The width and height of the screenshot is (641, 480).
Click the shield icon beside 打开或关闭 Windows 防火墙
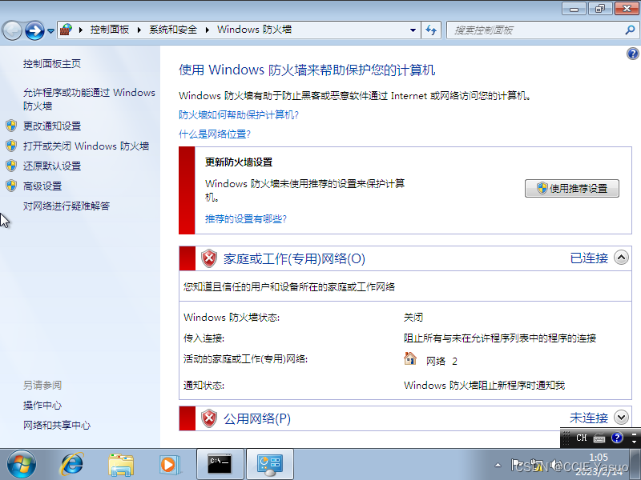(11, 146)
